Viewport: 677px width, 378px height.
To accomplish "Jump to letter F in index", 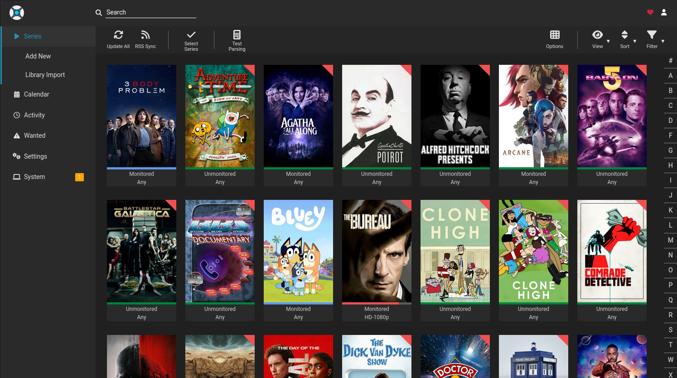I will 671,136.
